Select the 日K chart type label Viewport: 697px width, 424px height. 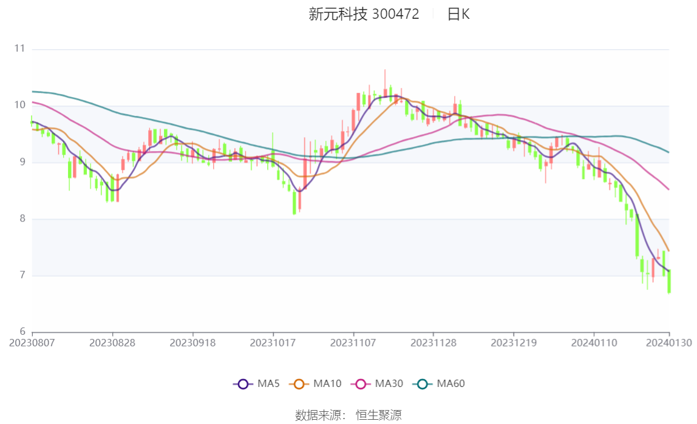pos(458,14)
